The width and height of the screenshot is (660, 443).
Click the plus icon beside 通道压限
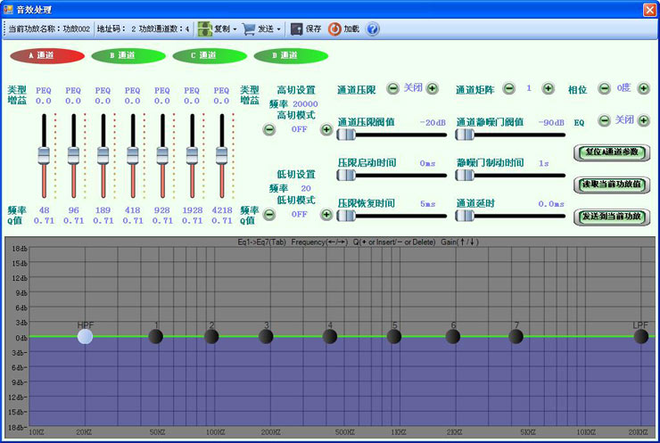click(433, 88)
